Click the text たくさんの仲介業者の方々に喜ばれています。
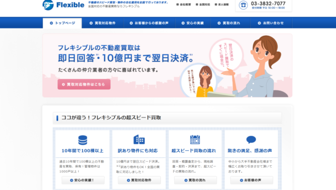Image resolution: width=336 pixels, height=190 pixels. pyautogui.click(x=108, y=70)
